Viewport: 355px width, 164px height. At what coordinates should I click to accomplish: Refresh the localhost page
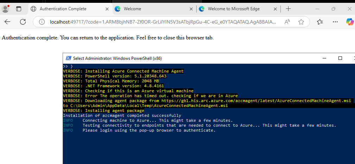[23, 22]
